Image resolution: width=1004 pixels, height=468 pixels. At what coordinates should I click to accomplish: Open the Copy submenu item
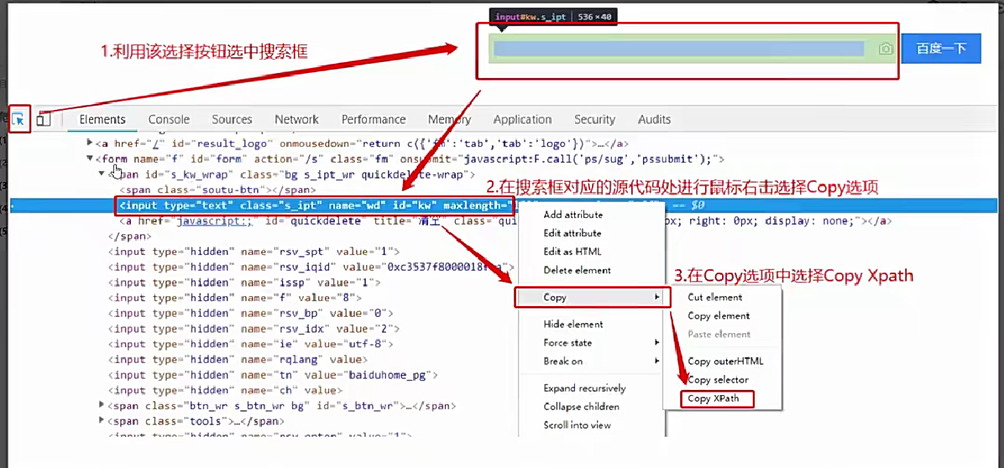click(593, 297)
